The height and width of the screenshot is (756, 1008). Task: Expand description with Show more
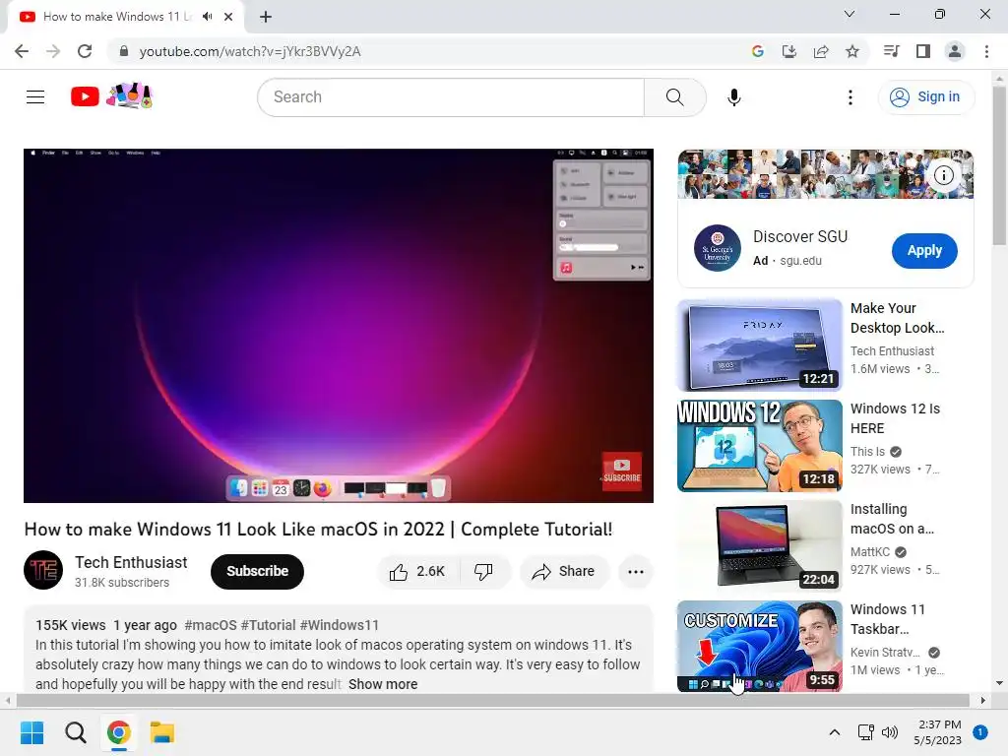pyautogui.click(x=383, y=685)
